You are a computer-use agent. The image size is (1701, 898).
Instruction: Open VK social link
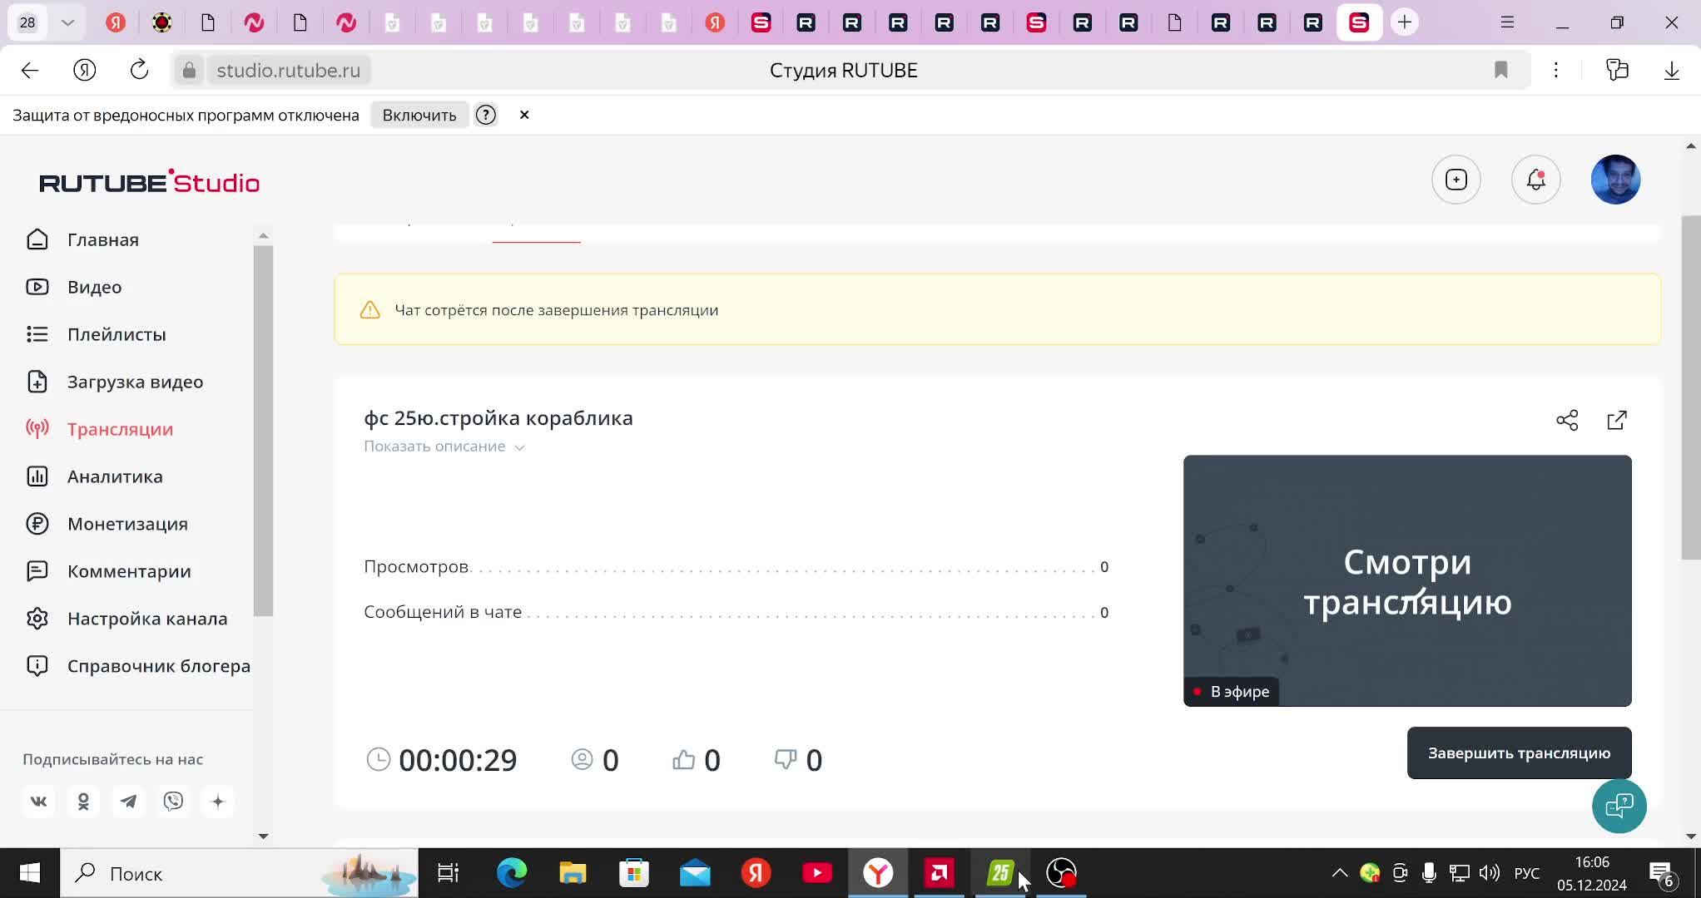[39, 802]
